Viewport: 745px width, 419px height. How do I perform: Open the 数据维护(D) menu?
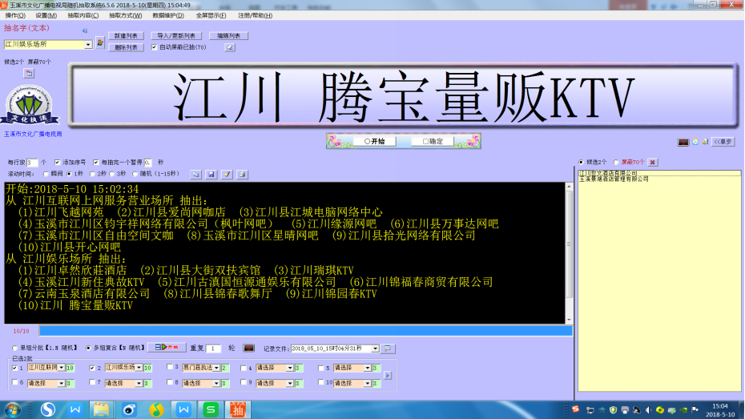pyautogui.click(x=168, y=15)
